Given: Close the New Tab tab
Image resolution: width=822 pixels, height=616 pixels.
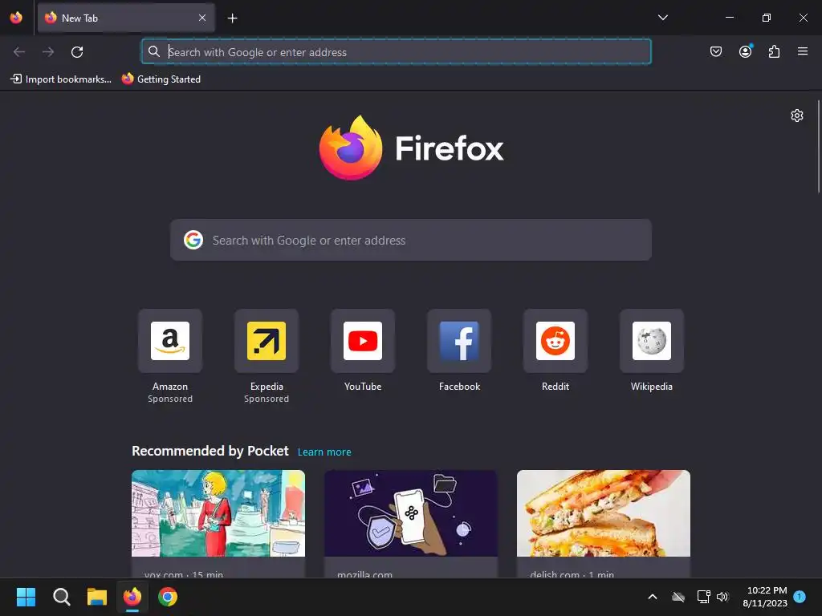Looking at the screenshot, I should [x=202, y=18].
